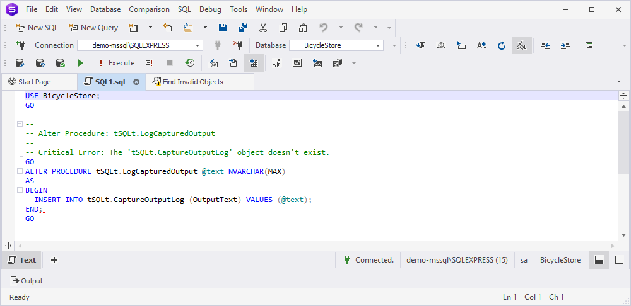This screenshot has width=631, height=306.
Task: Decrease line indent
Action: coord(545,45)
